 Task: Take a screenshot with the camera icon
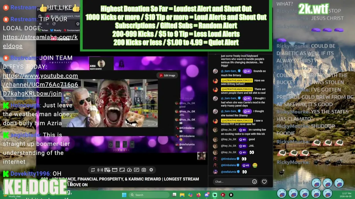pyautogui.click(x=144, y=170)
